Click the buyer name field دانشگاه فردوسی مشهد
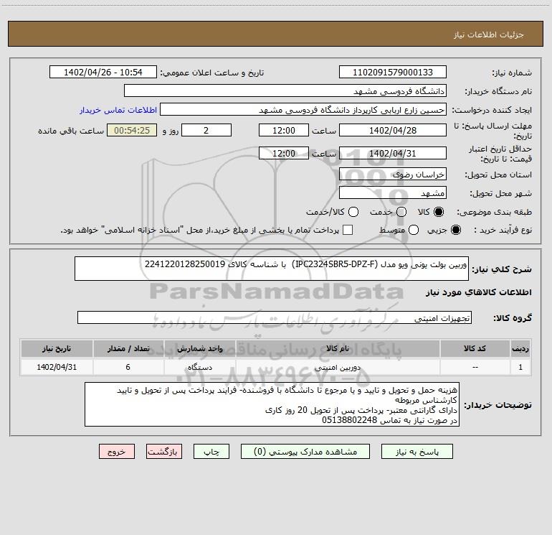Image resolution: width=552 pixels, height=535 pixels. point(285,90)
